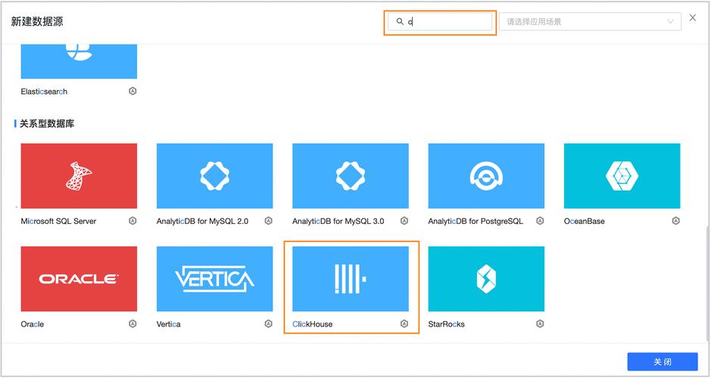Click the AnalyticDB for MySQL 3.0 label

338,222
